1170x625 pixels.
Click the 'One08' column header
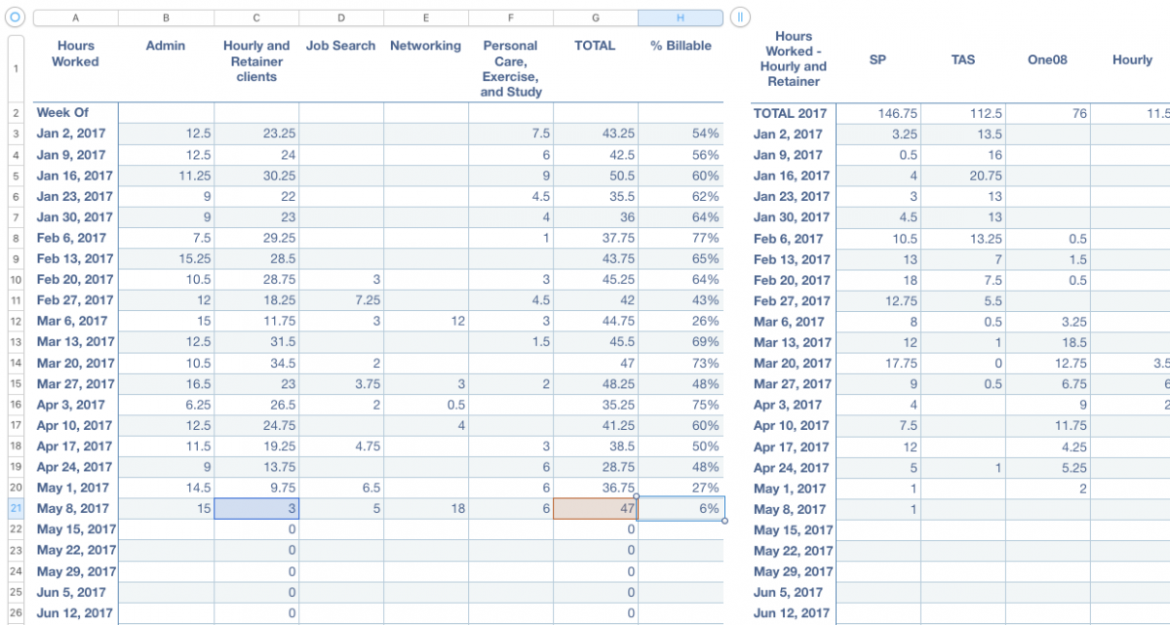pos(1047,59)
